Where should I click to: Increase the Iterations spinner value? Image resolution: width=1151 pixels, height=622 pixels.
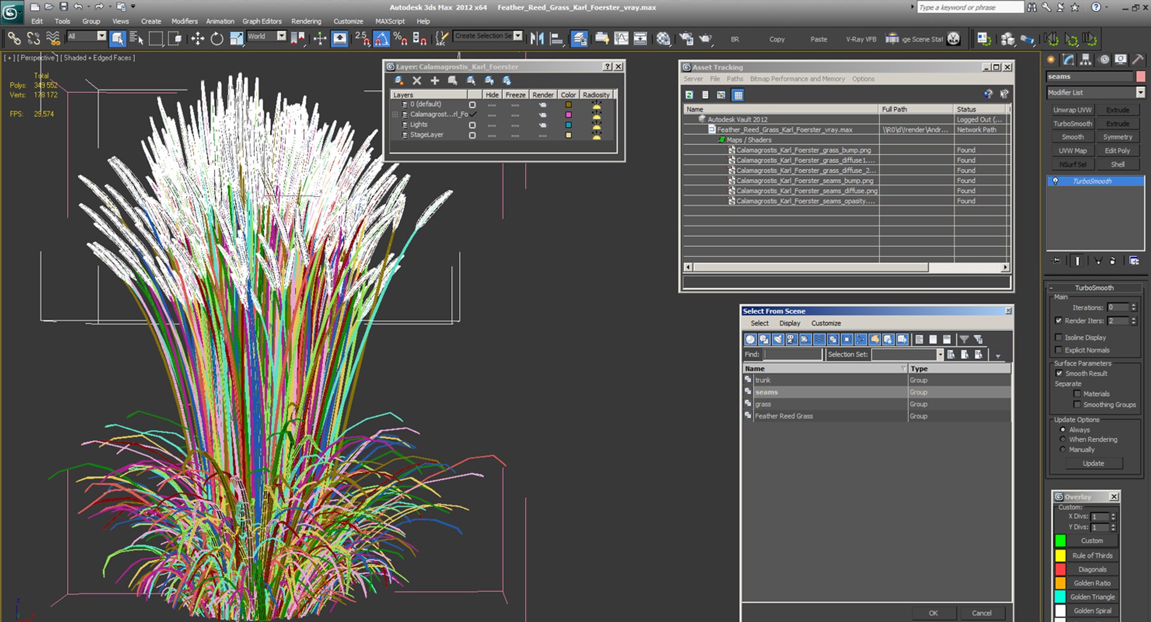1133,305
